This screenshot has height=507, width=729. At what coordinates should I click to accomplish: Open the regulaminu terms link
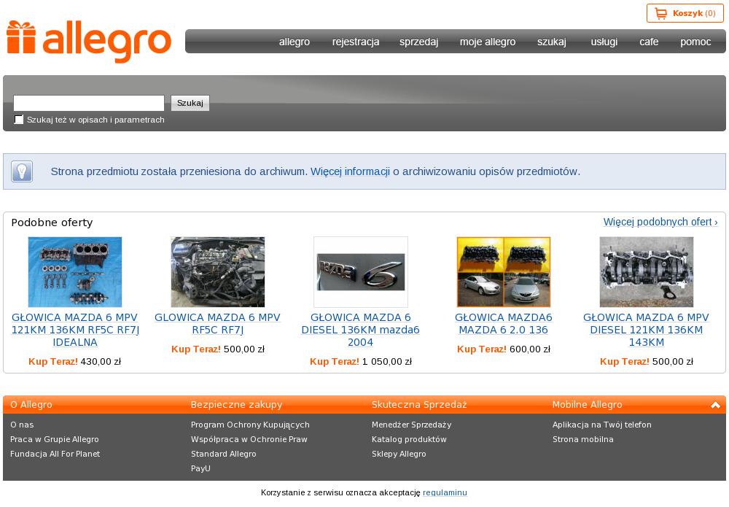tap(445, 492)
